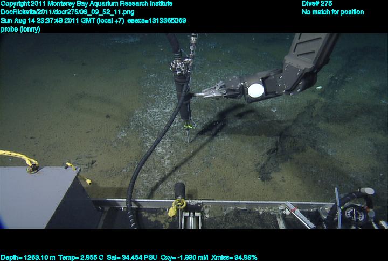Select the "No match for position" message

coord(333,12)
